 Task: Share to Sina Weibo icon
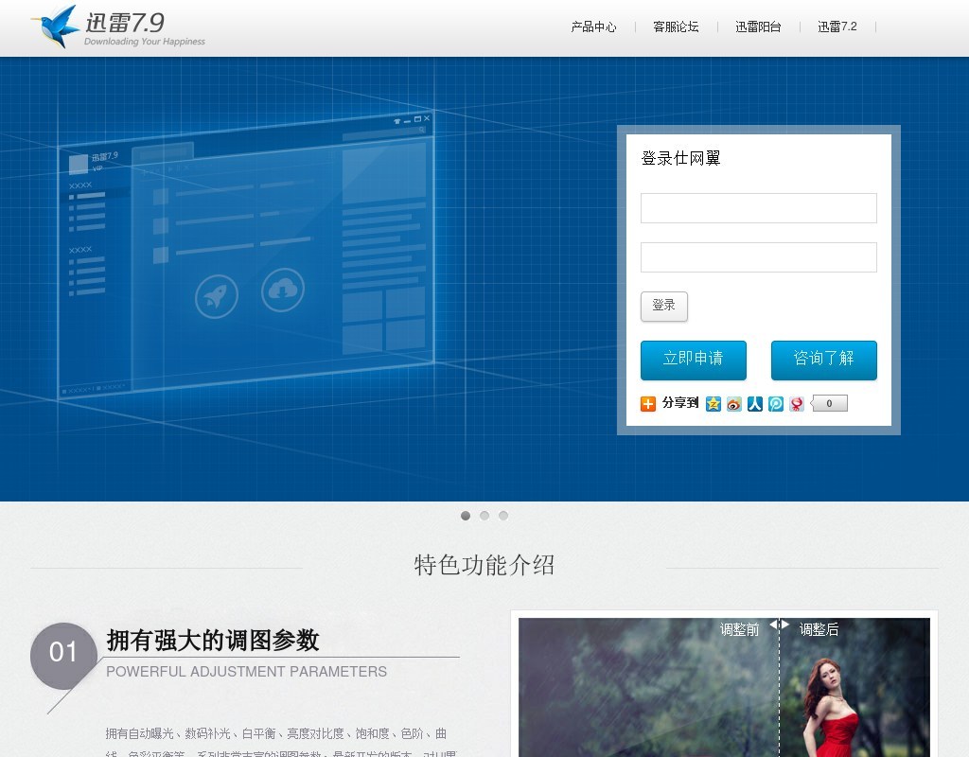click(x=733, y=403)
